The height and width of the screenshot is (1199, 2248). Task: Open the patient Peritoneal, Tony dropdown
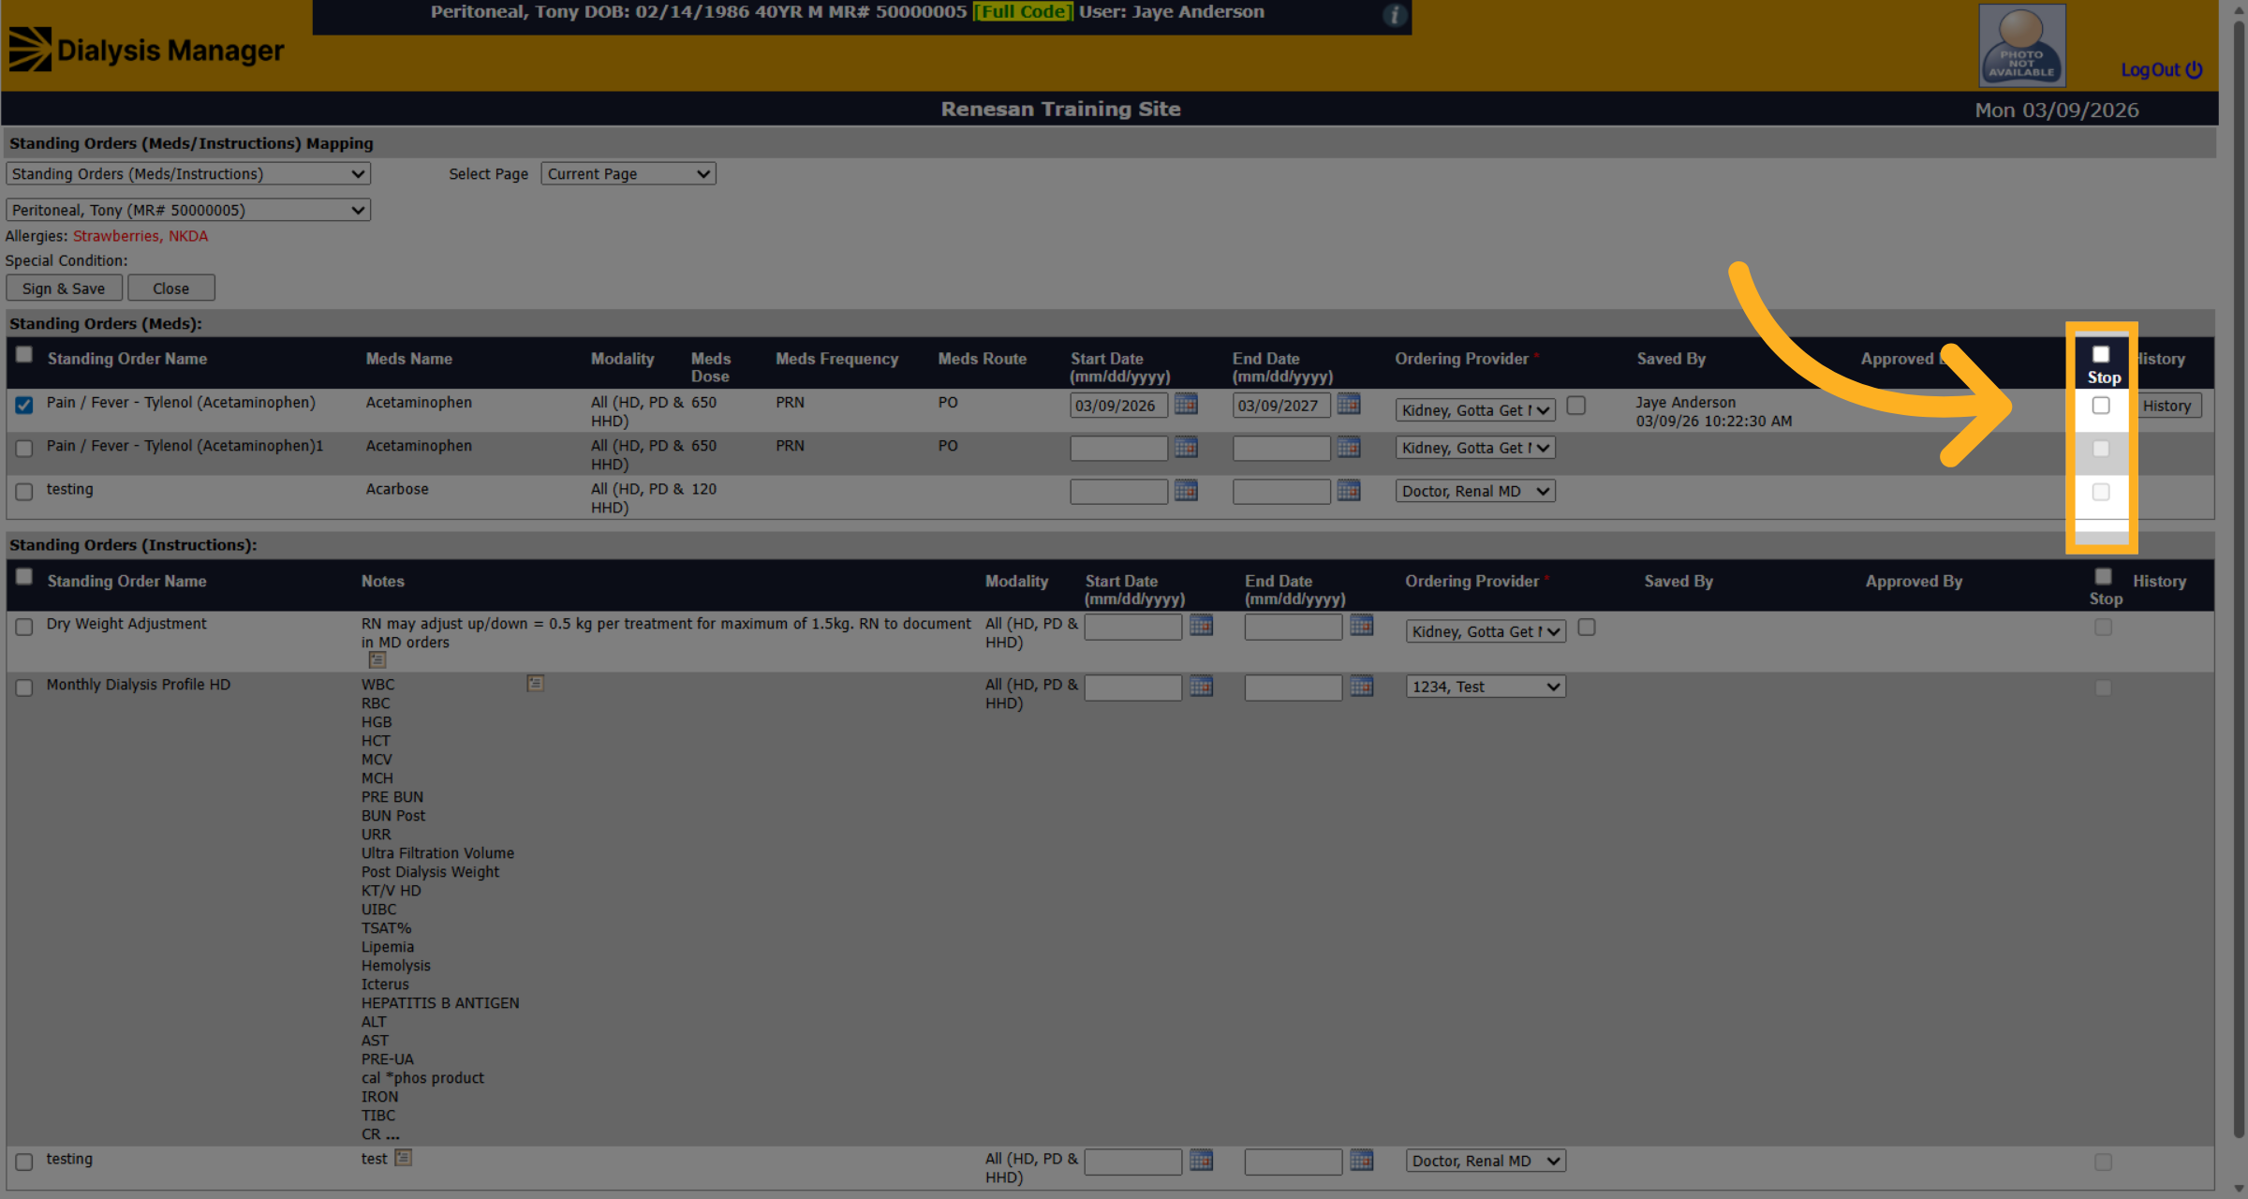pyautogui.click(x=188, y=210)
